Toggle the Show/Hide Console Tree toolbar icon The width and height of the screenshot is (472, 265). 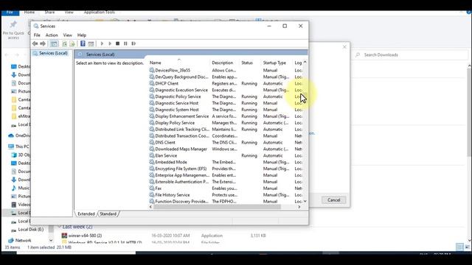pyautogui.click(x=54, y=43)
